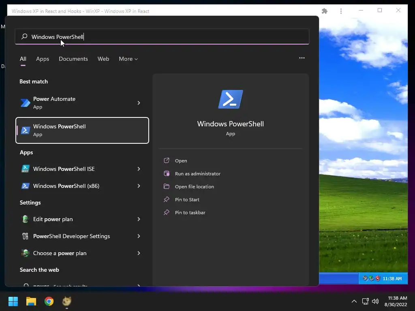Click the Doge app icon on taskbar

pos(67,301)
